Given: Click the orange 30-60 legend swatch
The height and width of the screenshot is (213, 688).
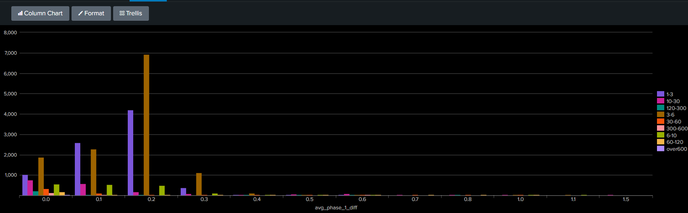Looking at the screenshot, I should [x=661, y=121].
